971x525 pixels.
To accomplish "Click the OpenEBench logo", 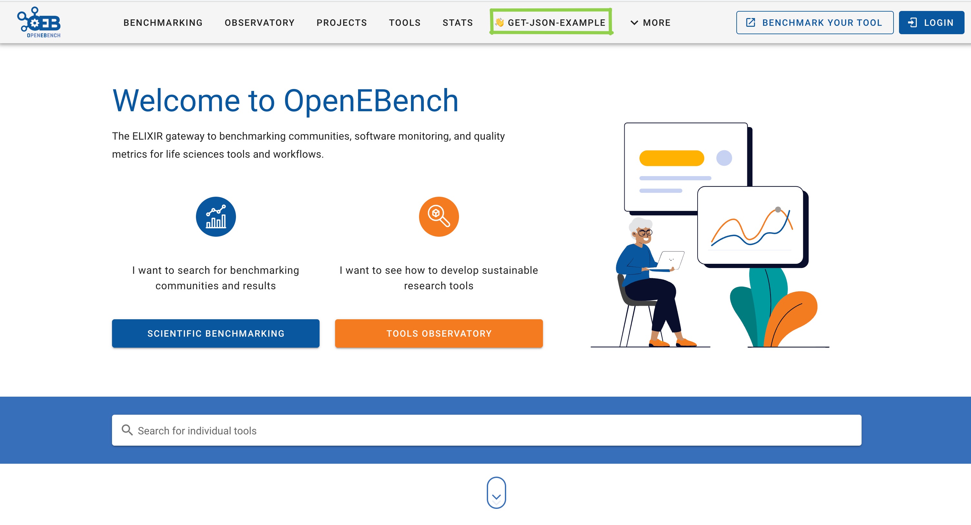I will point(39,22).
